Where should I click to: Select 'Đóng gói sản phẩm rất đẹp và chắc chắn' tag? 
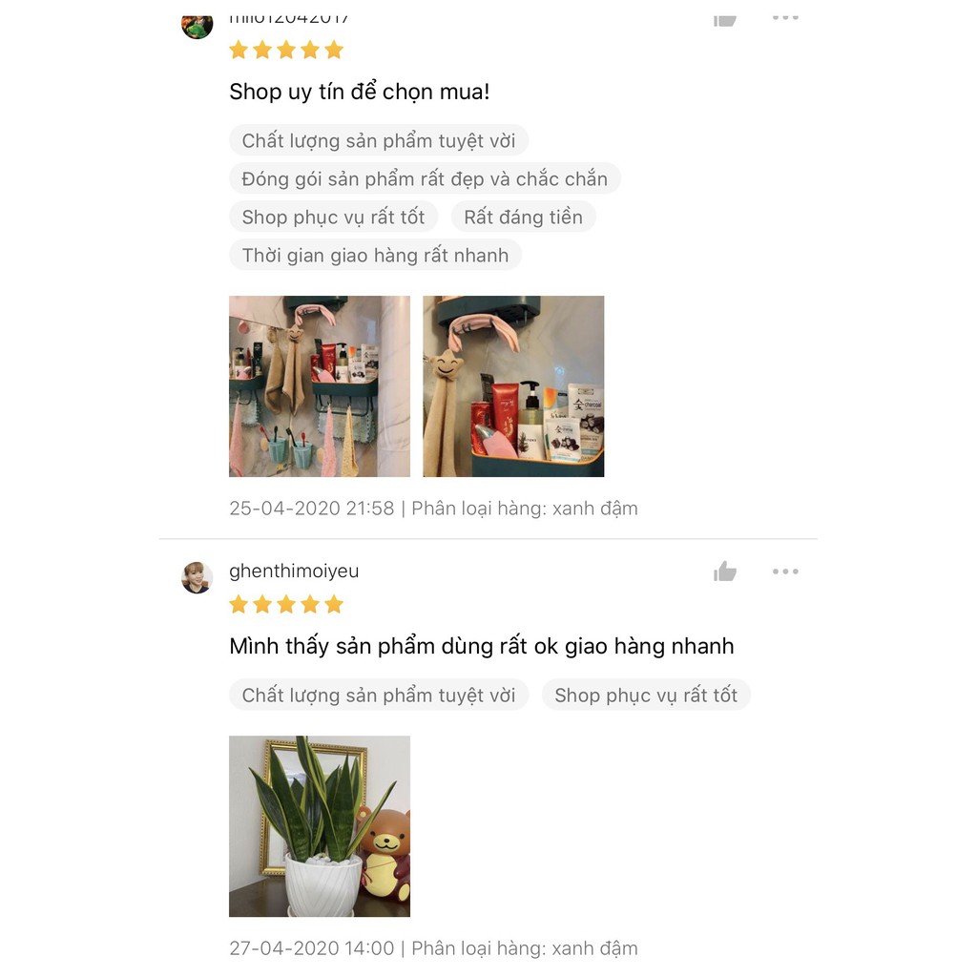pyautogui.click(x=425, y=178)
